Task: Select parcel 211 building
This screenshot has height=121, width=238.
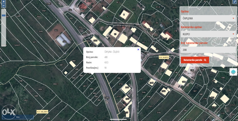Action: [x=127, y=87]
